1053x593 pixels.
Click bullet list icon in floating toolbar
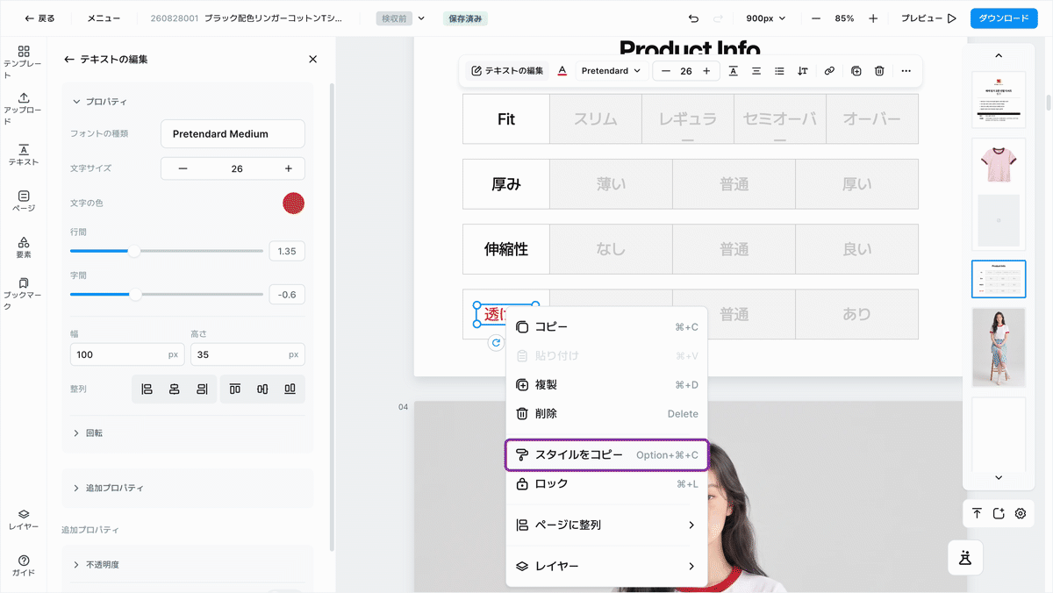[779, 71]
